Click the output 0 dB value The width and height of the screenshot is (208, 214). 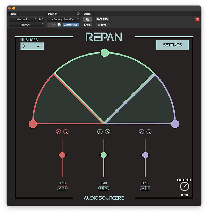tap(184, 195)
